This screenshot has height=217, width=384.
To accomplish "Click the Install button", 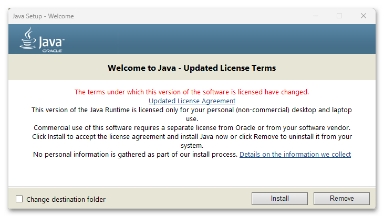I will 279,199.
